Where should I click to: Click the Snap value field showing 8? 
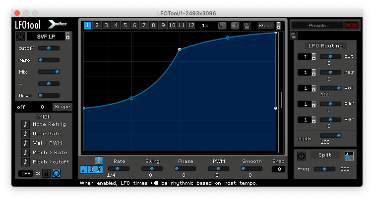pos(278,169)
